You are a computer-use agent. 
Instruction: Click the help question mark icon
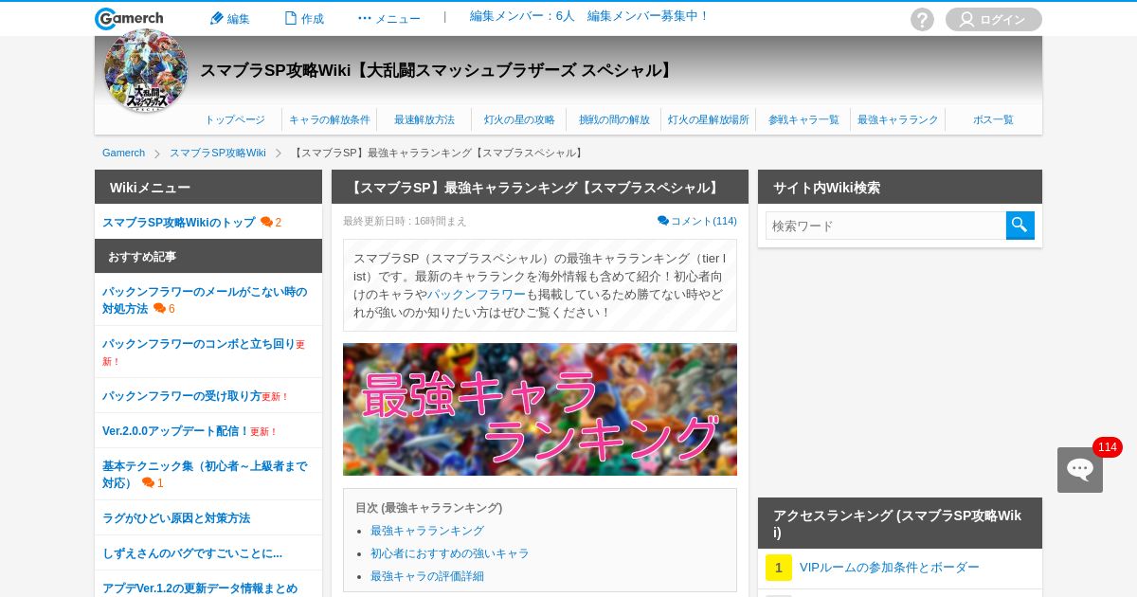coord(922,19)
